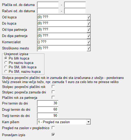Image resolution: width=131 pixels, height=140 pixels.
Task: Click the Plačila od datuma start field
Action: coord(48,5)
